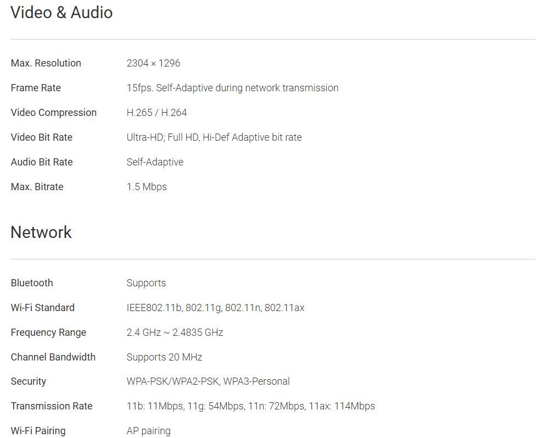Click the Audio Bit Rate label
Image resolution: width=542 pixels, height=438 pixels.
42,162
